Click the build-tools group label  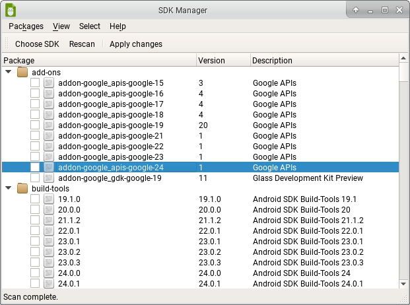point(50,188)
